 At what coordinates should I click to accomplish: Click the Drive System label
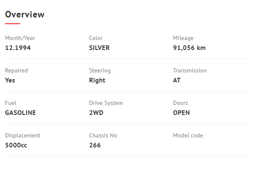(106, 103)
